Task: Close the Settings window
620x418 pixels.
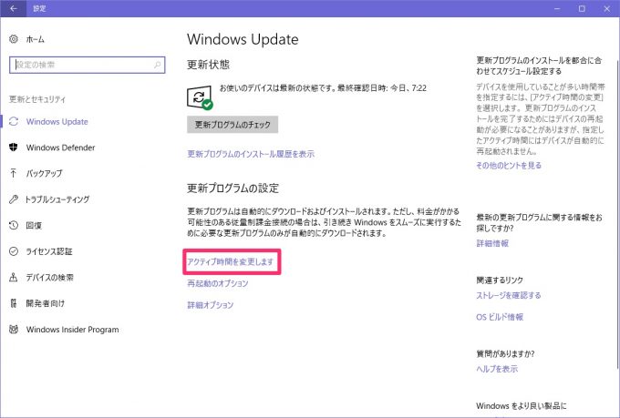Action: [x=606, y=8]
